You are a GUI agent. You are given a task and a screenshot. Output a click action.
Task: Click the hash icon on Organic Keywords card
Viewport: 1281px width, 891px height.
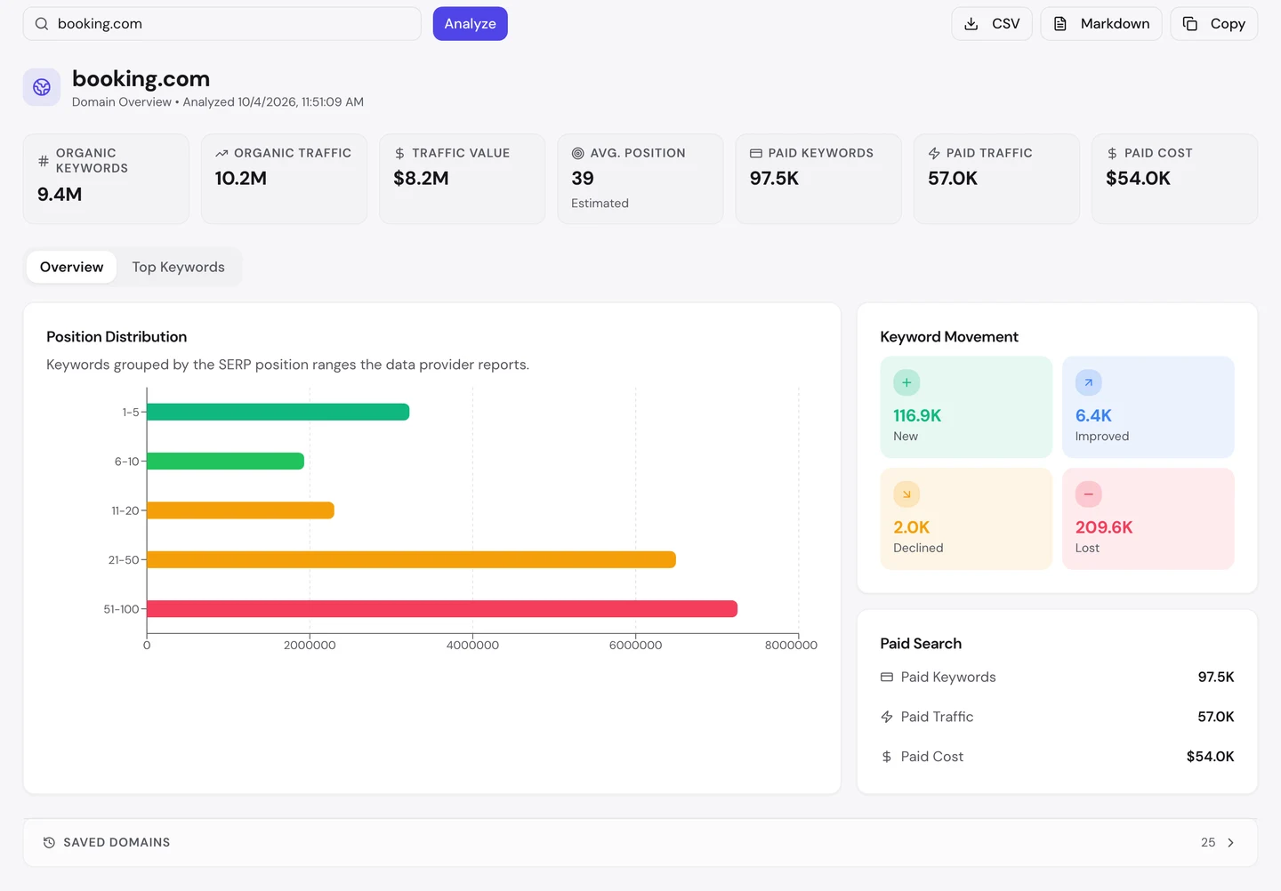pyautogui.click(x=44, y=161)
